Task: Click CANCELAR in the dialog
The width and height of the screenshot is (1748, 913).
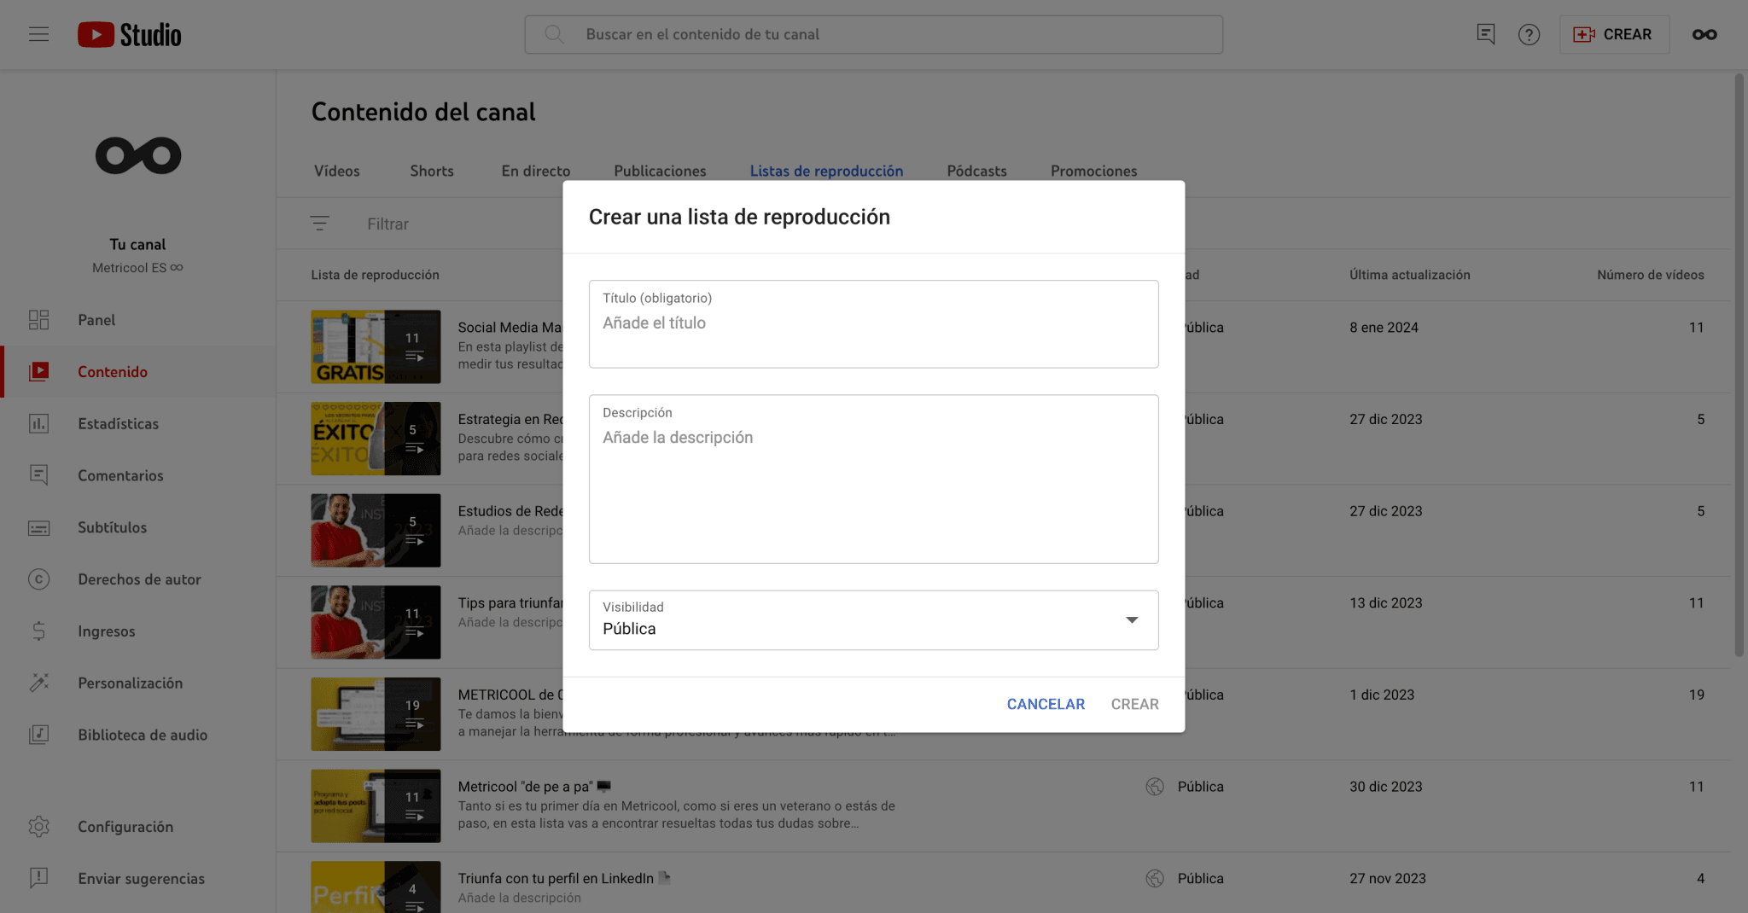Action: [1046, 704]
